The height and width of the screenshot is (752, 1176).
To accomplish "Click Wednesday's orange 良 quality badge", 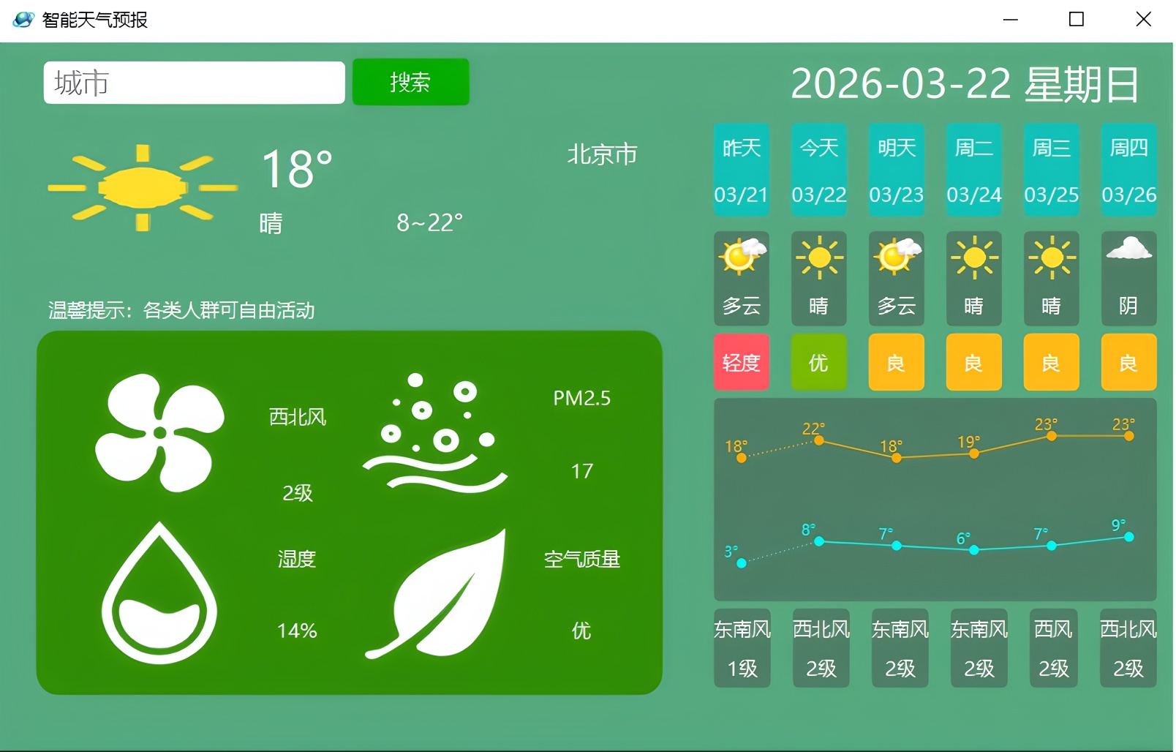I will (1052, 362).
